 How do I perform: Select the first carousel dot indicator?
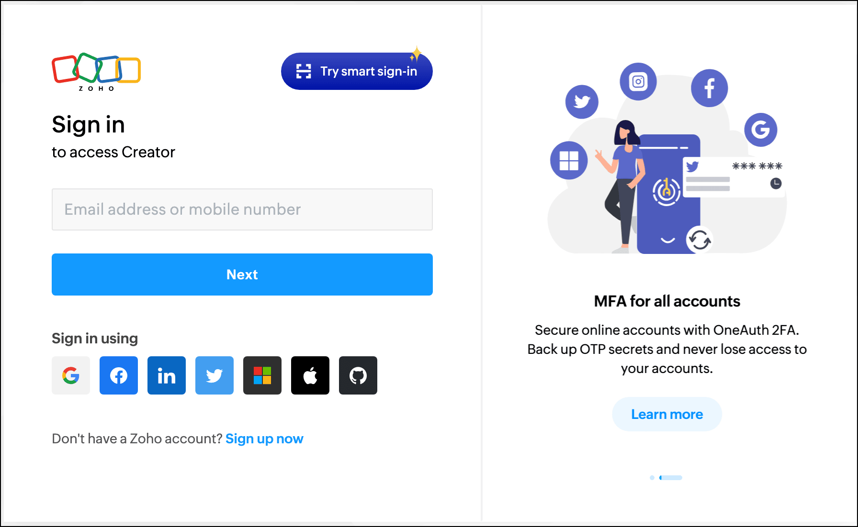652,478
